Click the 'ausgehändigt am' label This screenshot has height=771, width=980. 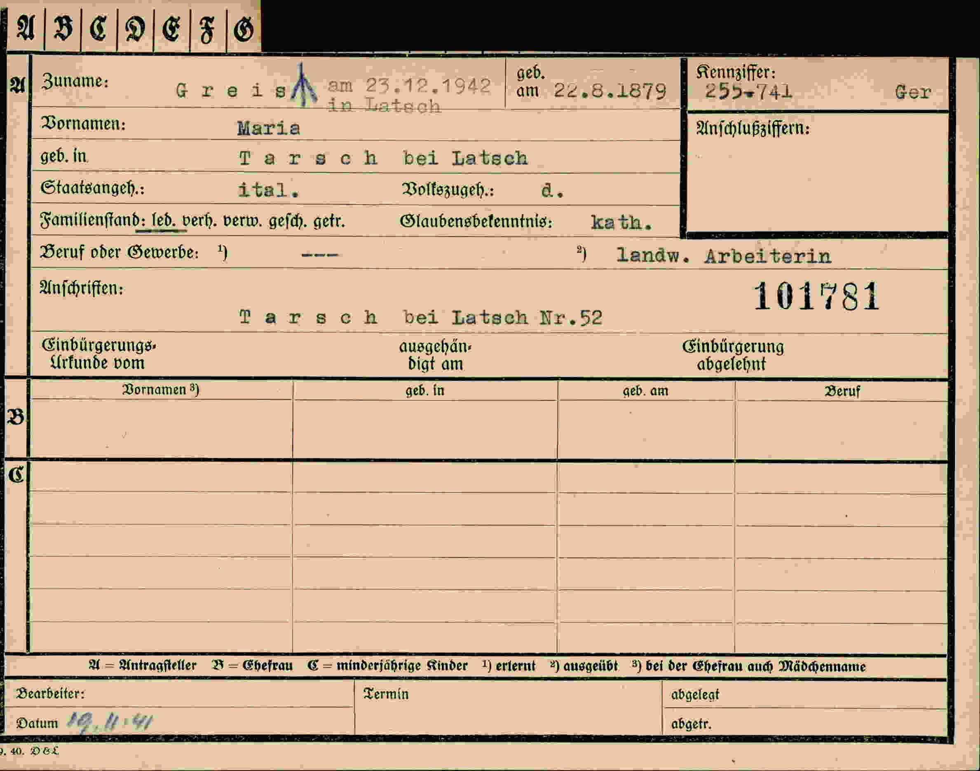coord(435,355)
